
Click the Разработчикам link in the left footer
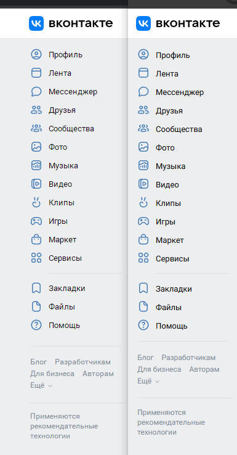click(83, 362)
